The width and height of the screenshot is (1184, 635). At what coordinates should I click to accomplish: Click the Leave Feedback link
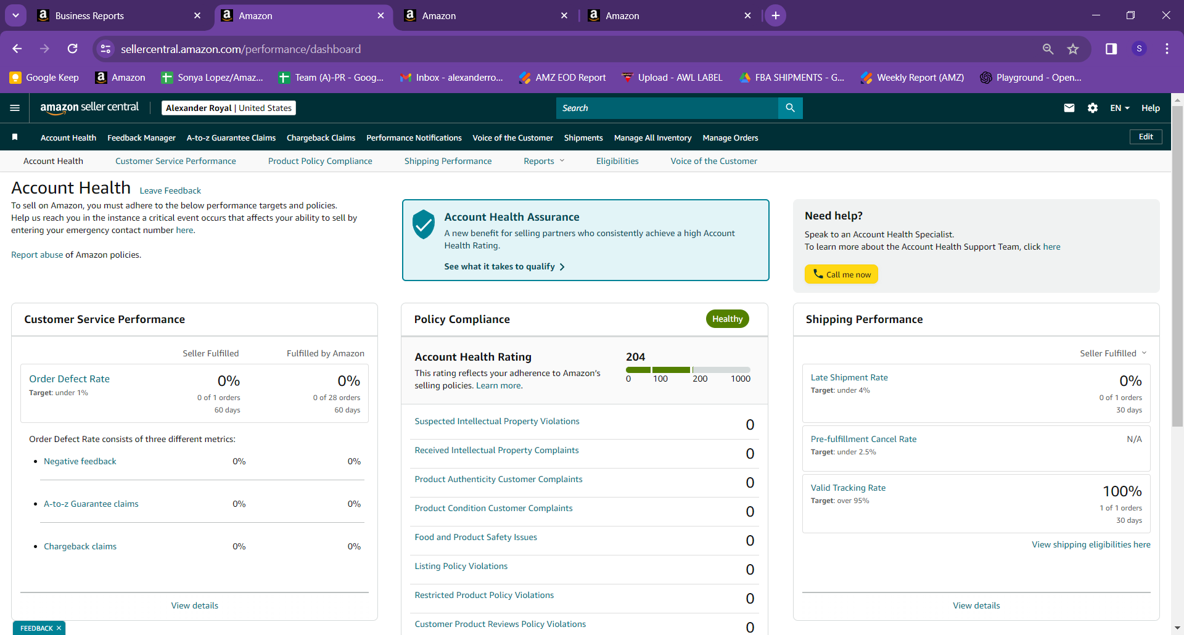[x=170, y=190]
